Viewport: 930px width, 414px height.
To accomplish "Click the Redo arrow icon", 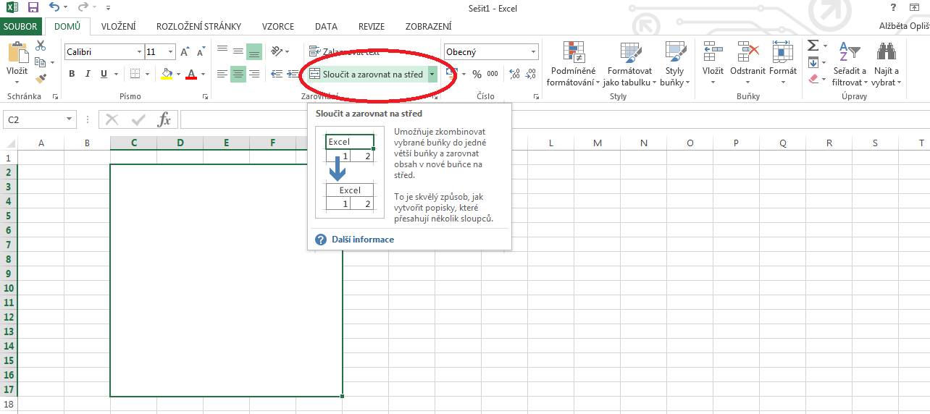I will tap(83, 8).
